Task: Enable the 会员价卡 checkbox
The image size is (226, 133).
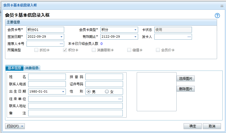Action: [x=158, y=50]
